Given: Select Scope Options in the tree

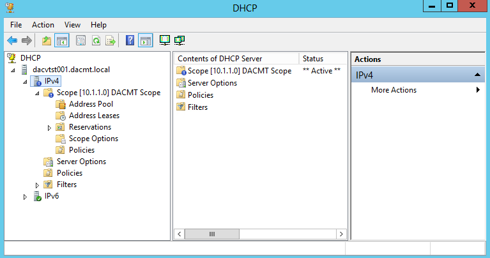Looking at the screenshot, I should [x=93, y=139].
